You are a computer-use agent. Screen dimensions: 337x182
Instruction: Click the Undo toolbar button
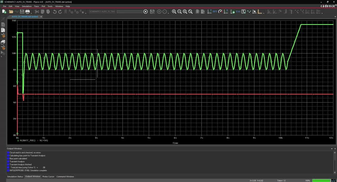(x=54, y=12)
